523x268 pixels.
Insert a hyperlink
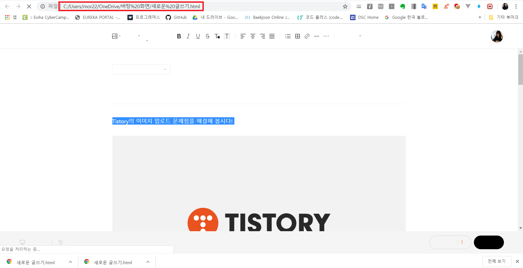point(307,36)
